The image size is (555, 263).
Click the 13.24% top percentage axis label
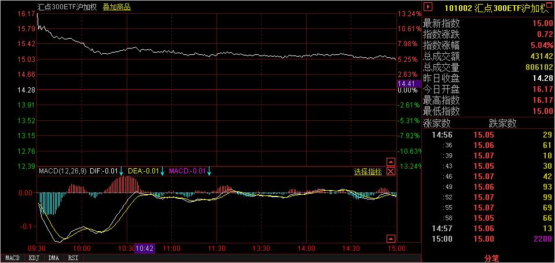tap(410, 14)
